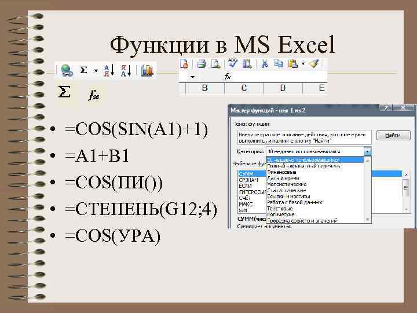Image resolution: width=417 pixels, height=313 pixels.
Task: Select column header E
Action: pyautogui.click(x=316, y=88)
